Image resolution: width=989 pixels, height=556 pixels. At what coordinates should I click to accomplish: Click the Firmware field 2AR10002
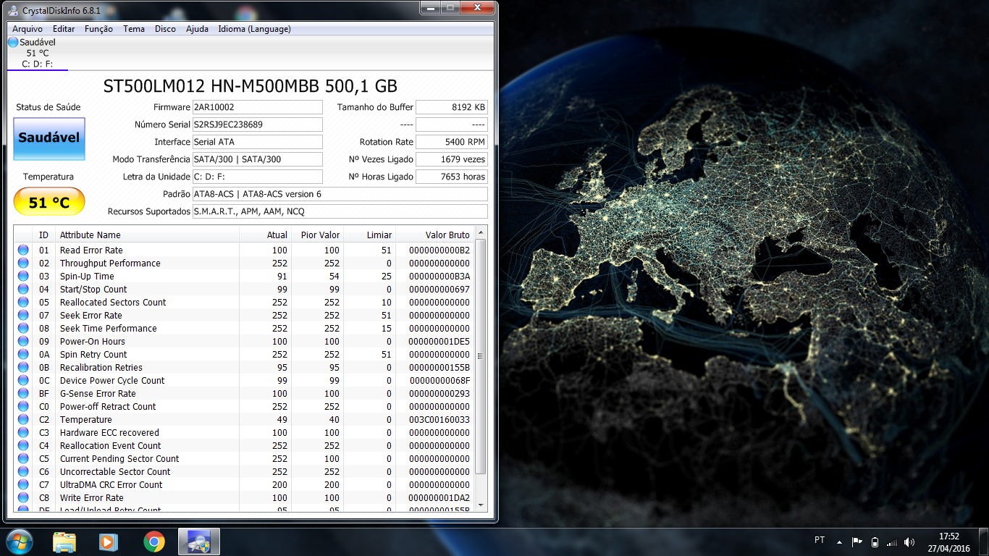[x=257, y=107]
